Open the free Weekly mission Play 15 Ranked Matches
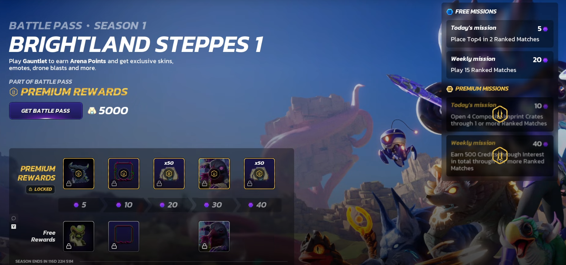This screenshot has width=566, height=265. click(500, 65)
